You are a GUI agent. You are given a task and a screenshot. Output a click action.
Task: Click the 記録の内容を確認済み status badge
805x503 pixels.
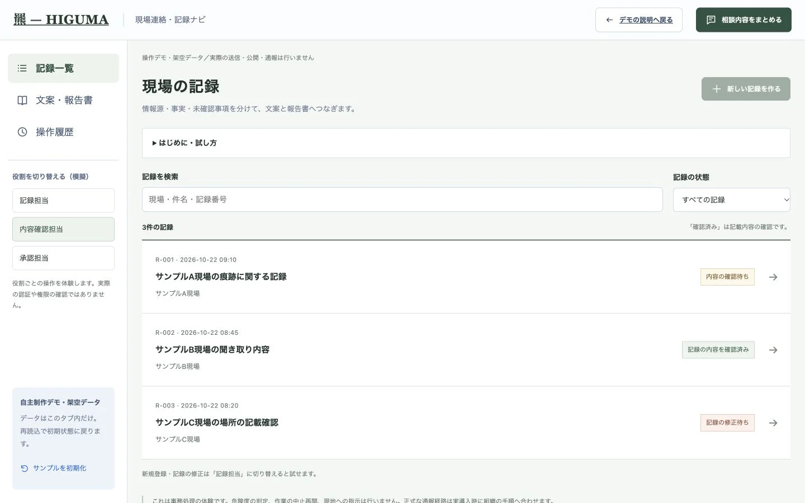click(x=718, y=350)
